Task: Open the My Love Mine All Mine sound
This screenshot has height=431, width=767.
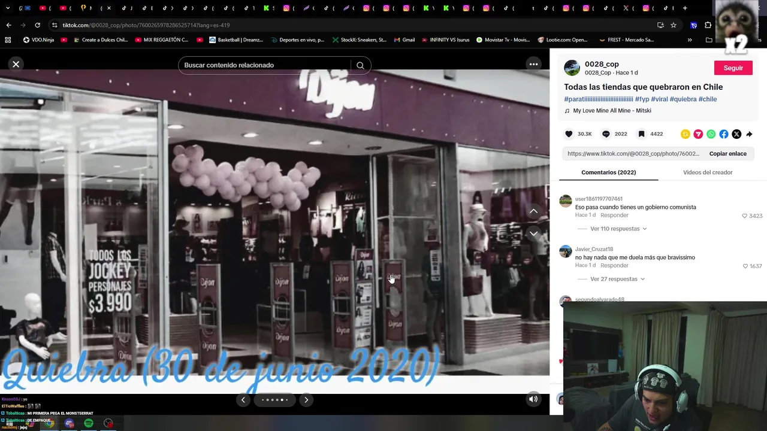Action: (612, 111)
